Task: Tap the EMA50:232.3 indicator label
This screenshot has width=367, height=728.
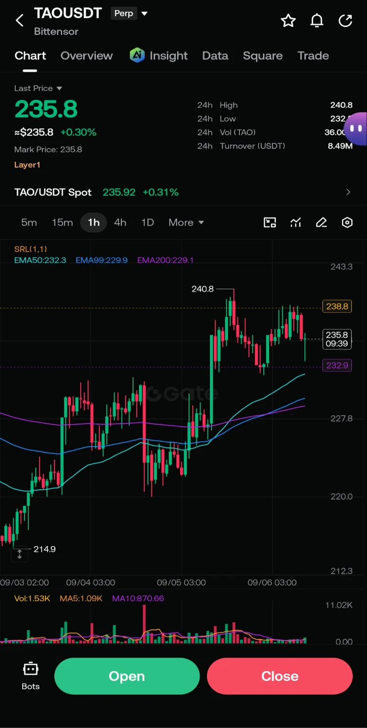Action: coord(40,260)
